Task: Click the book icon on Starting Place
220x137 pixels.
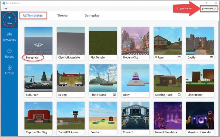Action: click(x=179, y=94)
